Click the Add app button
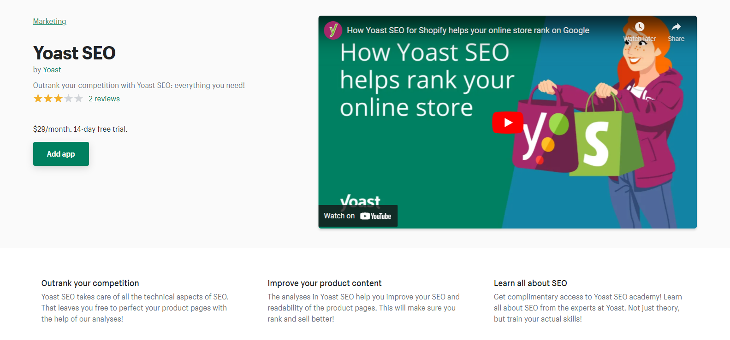Screen dimensions: 730x340 point(61,154)
